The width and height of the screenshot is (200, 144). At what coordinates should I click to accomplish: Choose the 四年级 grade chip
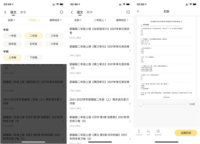point(12,44)
